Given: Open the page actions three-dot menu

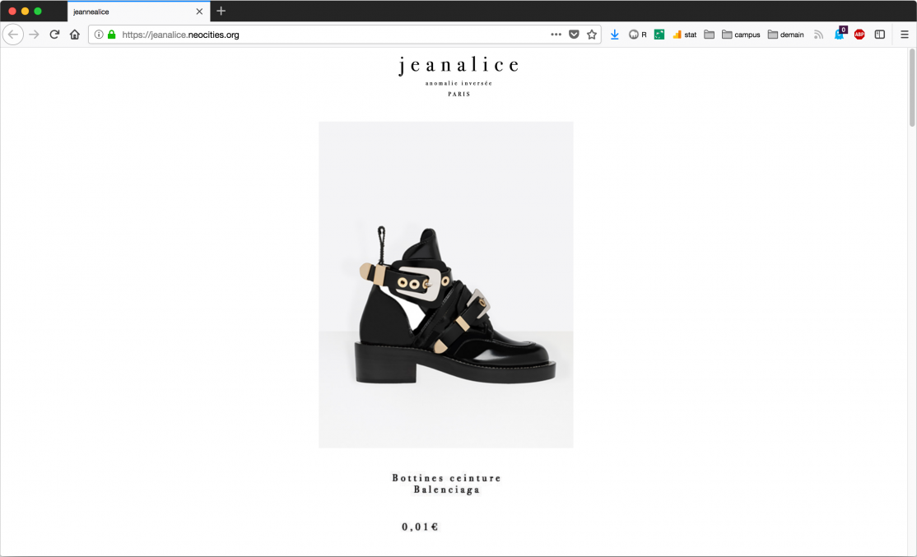Looking at the screenshot, I should tap(556, 35).
